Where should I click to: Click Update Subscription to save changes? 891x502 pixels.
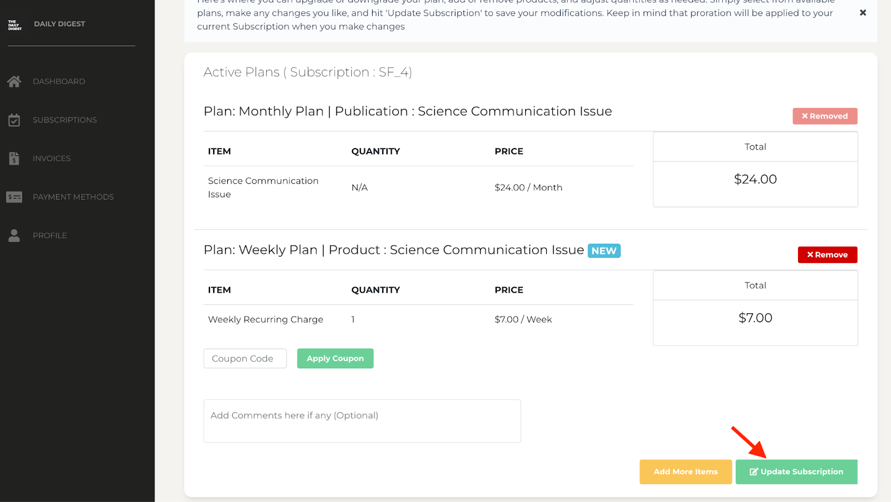[x=796, y=471]
